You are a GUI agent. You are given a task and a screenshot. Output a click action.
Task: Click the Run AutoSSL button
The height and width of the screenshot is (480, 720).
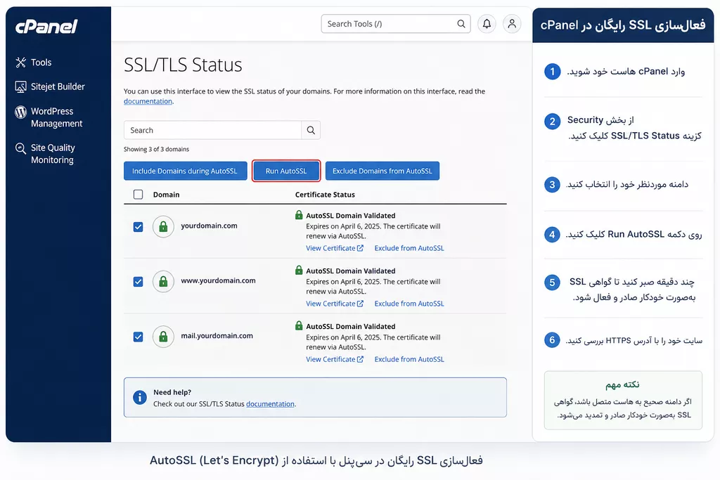click(286, 171)
